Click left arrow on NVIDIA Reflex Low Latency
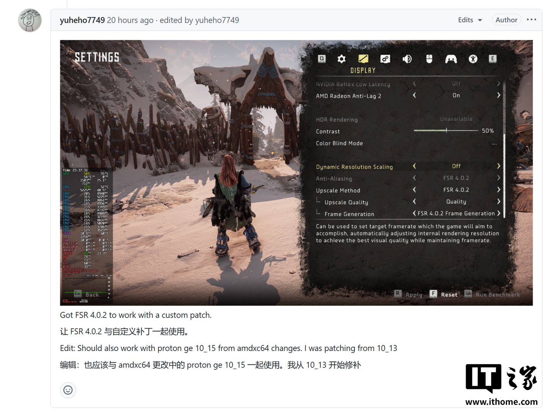This screenshot has height=412, width=546. (x=414, y=84)
